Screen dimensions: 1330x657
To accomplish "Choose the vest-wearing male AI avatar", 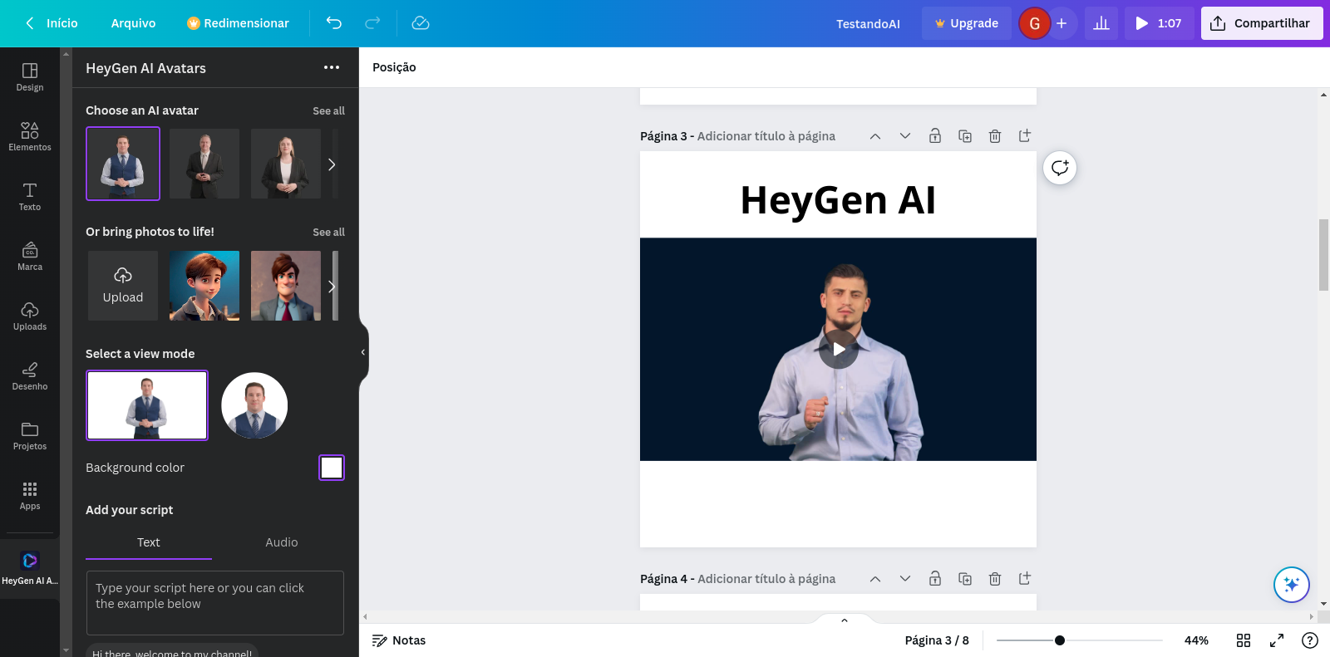I will click(123, 164).
